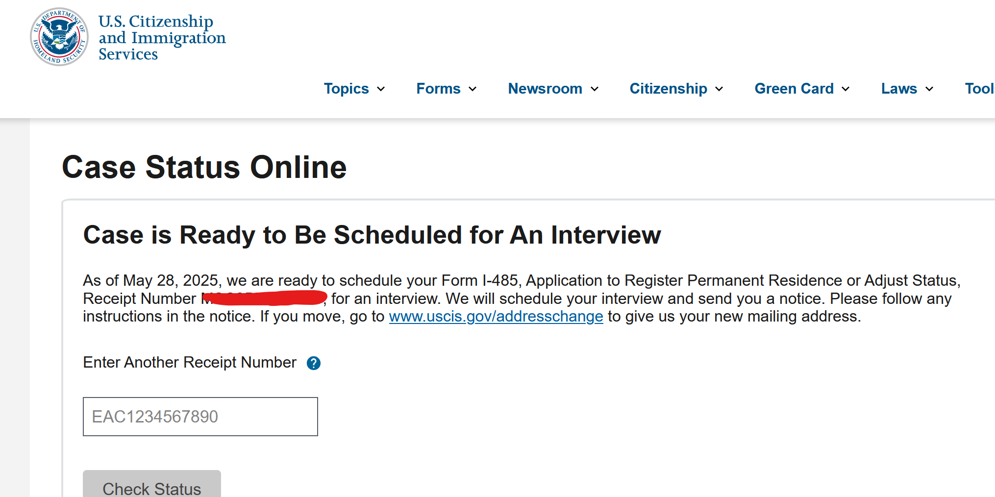Click the U.S. Citizenship and Immigration Services title
Viewport: 995px width, 497px height.
click(x=162, y=37)
